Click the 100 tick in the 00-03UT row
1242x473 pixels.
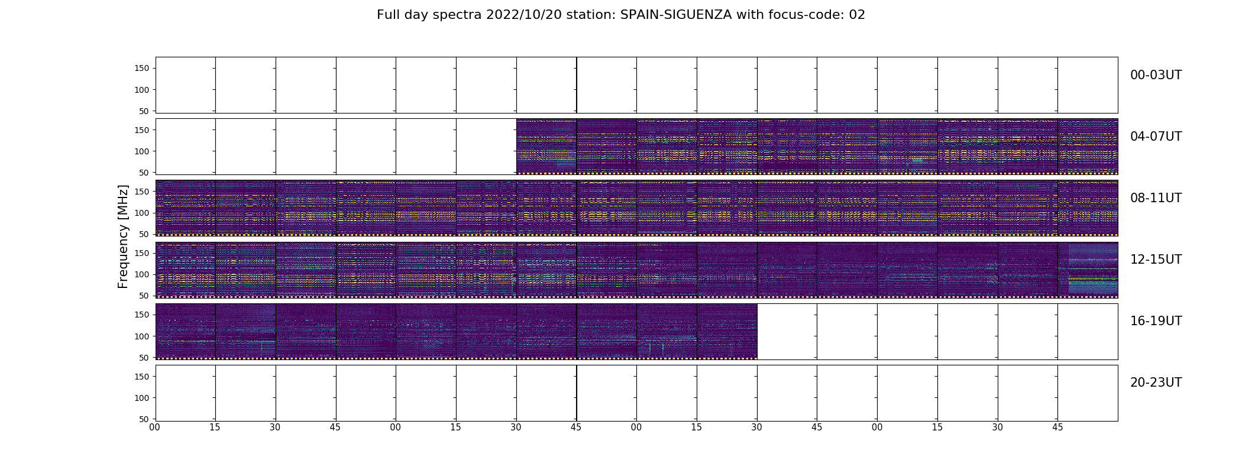click(143, 90)
